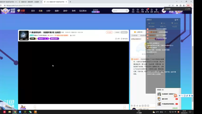The height and width of the screenshot is (114, 202).
Task: Open the P1奥迪双钻杯 message notification
Action: 168,104
